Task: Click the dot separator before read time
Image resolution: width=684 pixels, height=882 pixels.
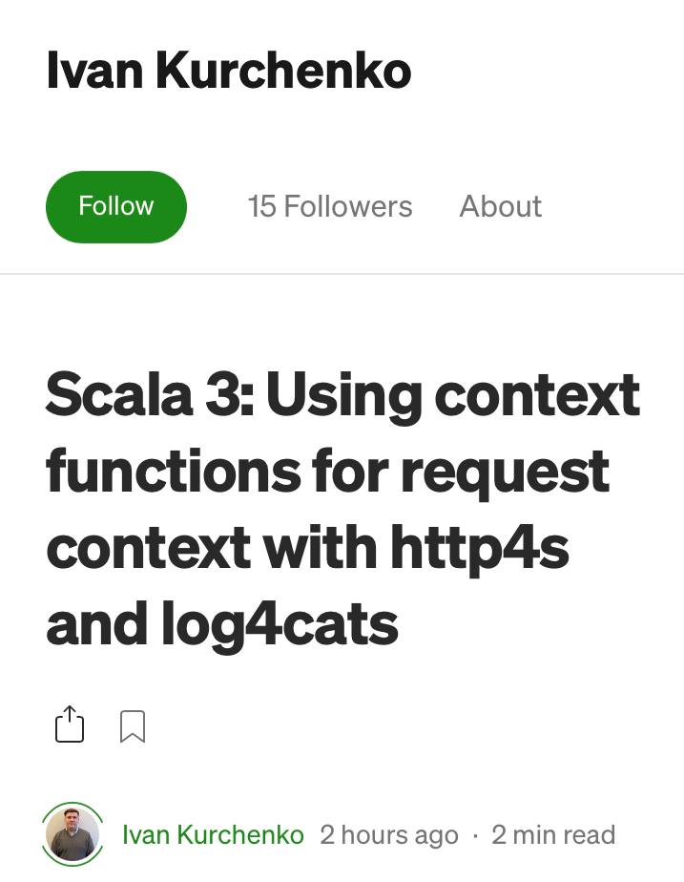Action: pos(475,836)
